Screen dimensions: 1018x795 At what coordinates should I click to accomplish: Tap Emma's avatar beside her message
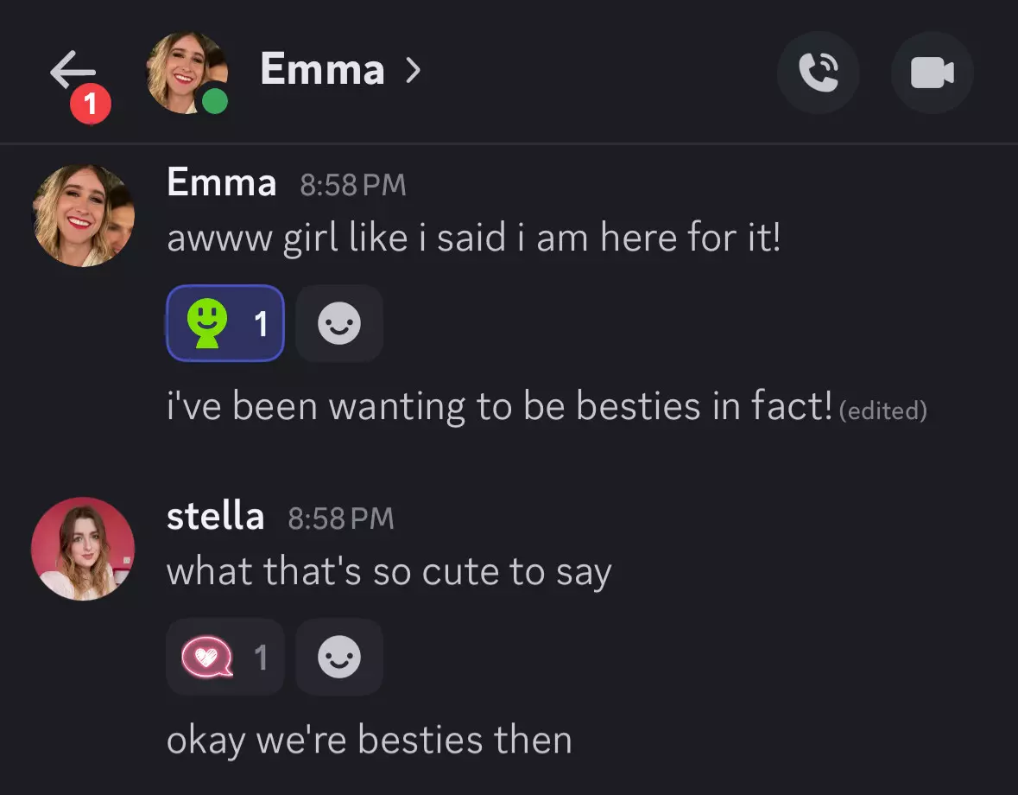83,216
